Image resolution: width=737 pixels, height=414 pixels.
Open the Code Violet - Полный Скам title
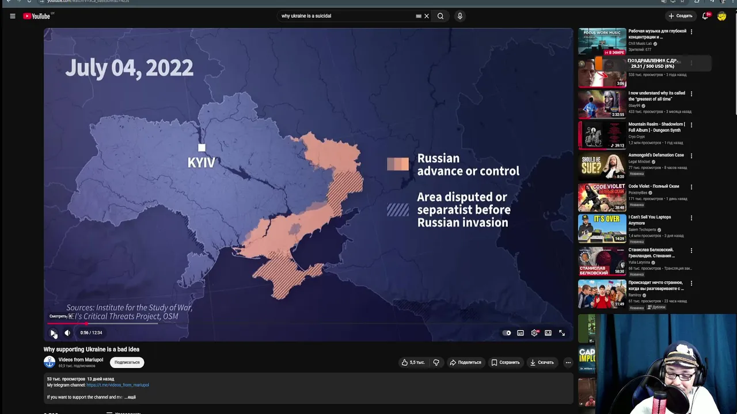(654, 186)
